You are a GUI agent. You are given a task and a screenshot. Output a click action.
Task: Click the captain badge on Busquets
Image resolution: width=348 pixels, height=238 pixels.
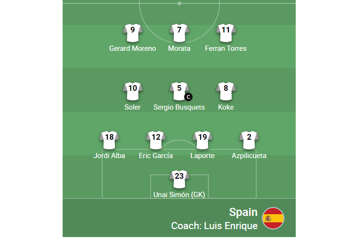[188, 97]
